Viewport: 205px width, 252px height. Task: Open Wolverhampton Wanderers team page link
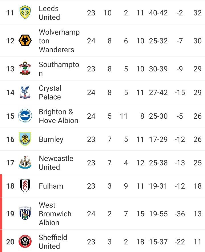point(59,41)
